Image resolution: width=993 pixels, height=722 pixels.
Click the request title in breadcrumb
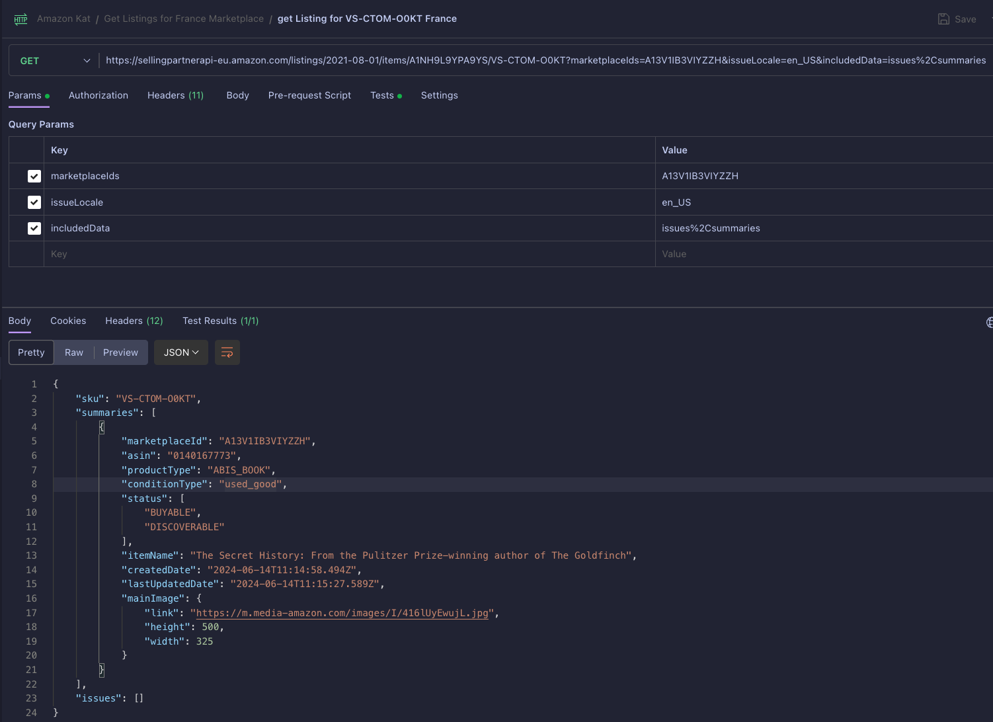(367, 19)
